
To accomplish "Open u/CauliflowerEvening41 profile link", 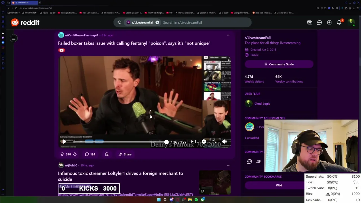I will (82, 35).
